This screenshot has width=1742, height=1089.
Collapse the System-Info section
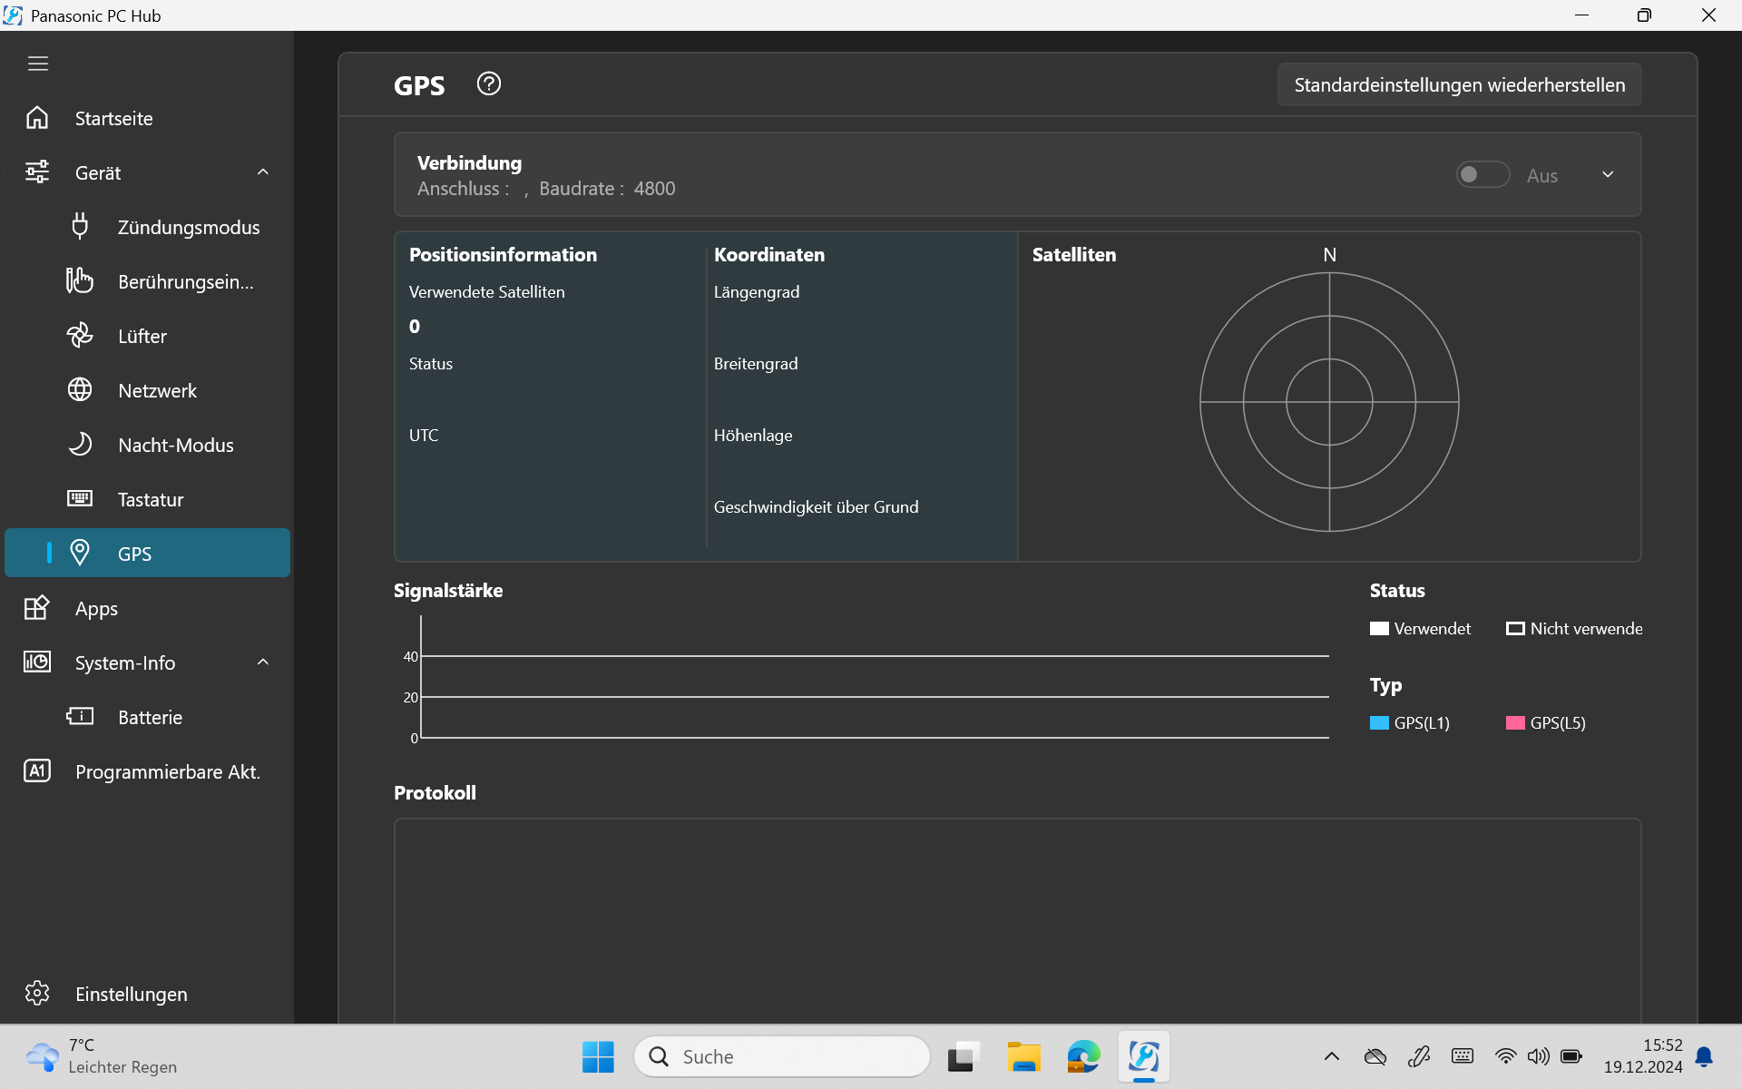(263, 662)
